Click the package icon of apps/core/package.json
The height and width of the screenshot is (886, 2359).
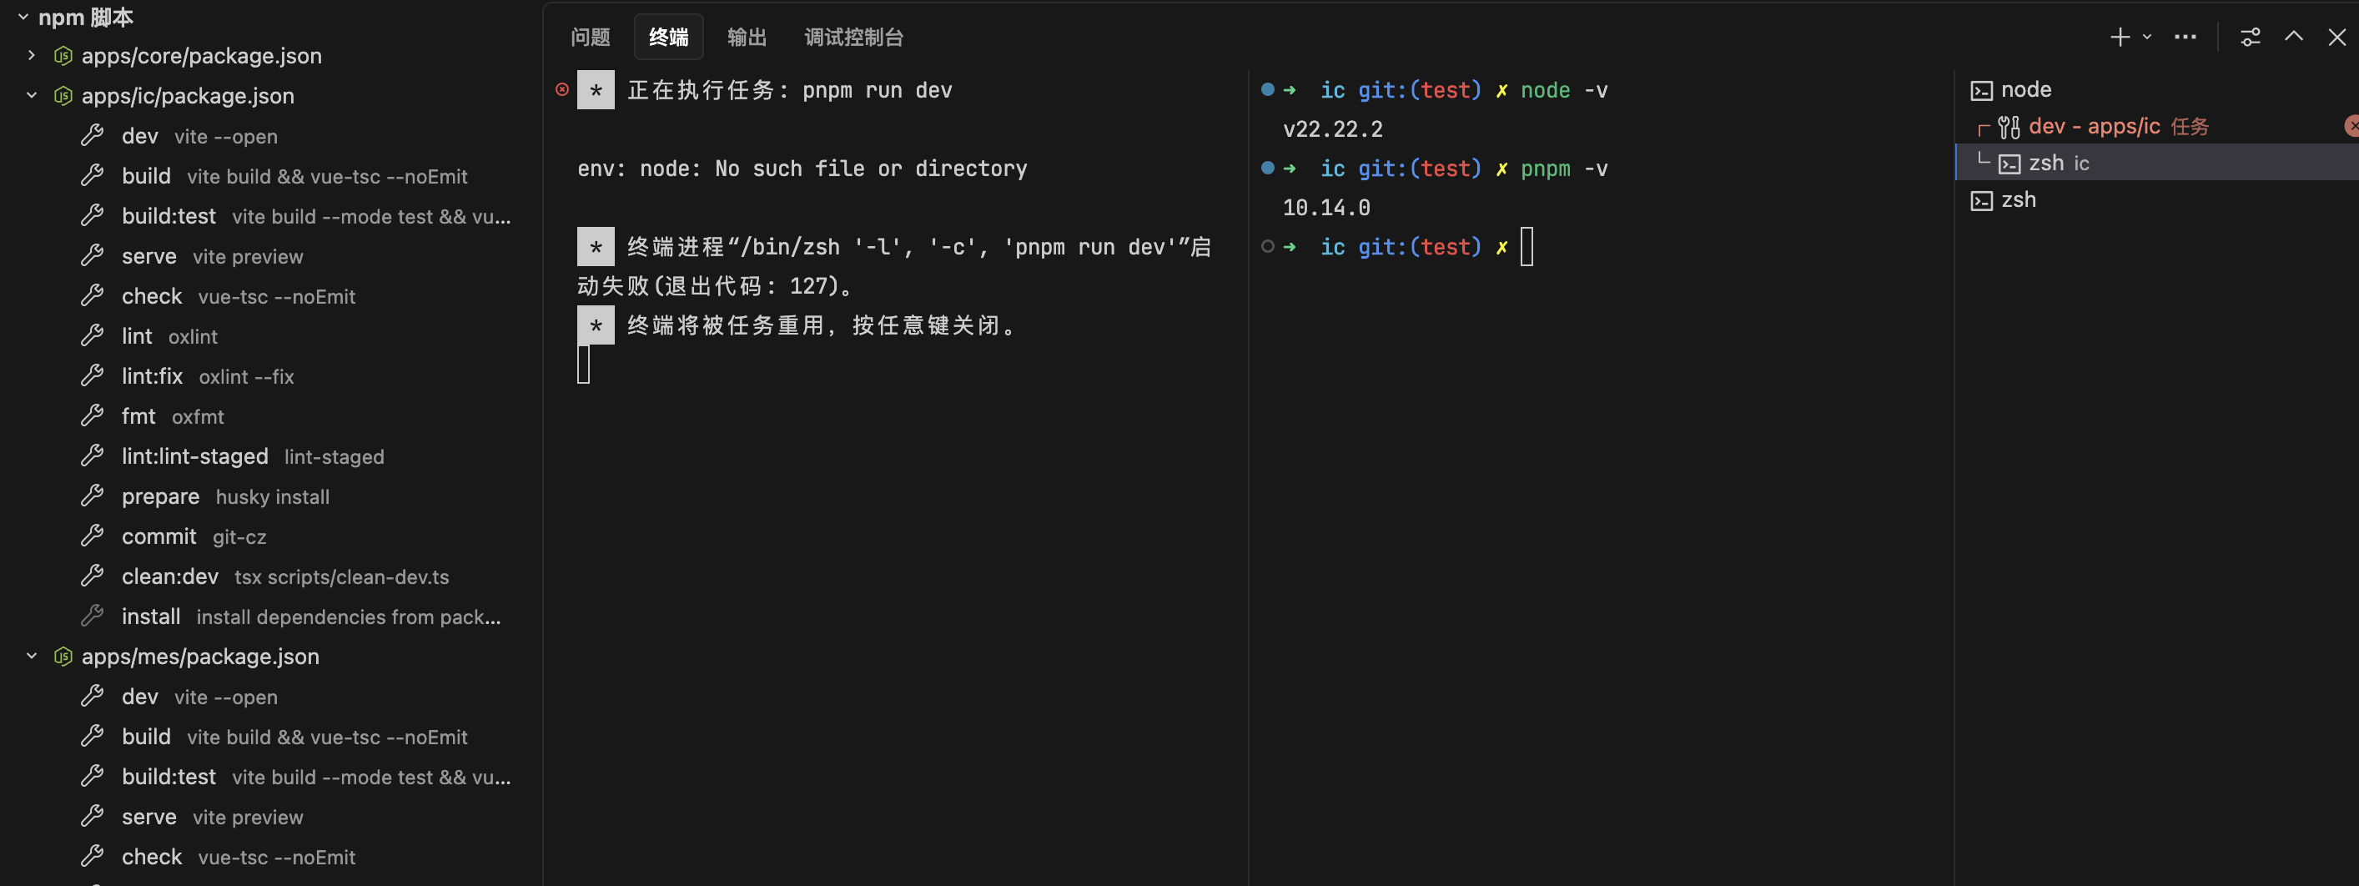[x=63, y=55]
